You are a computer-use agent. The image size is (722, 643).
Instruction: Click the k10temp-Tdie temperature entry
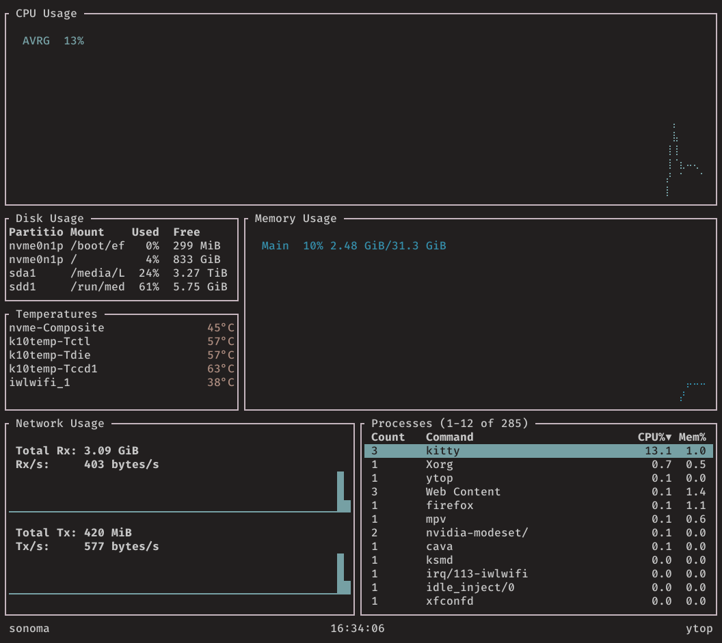pos(122,355)
